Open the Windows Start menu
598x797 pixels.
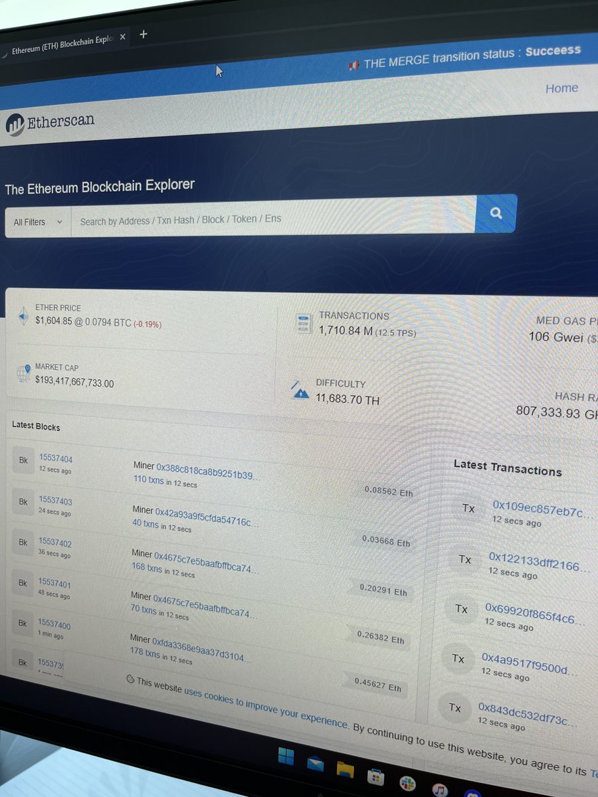pyautogui.click(x=286, y=756)
